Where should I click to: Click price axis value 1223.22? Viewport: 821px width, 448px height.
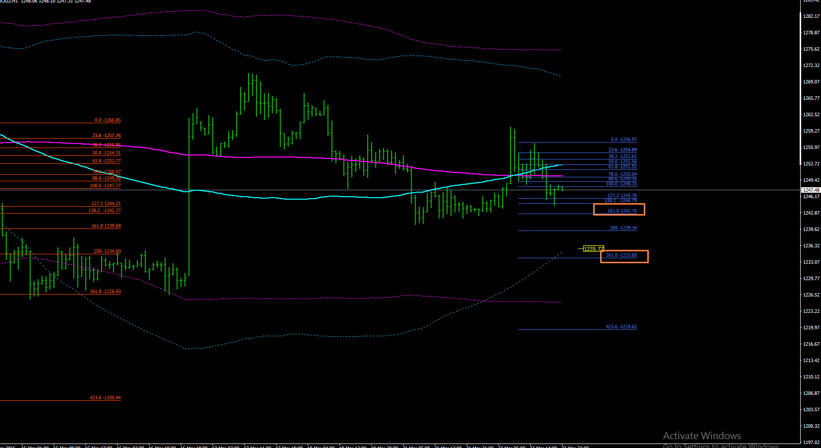811,311
